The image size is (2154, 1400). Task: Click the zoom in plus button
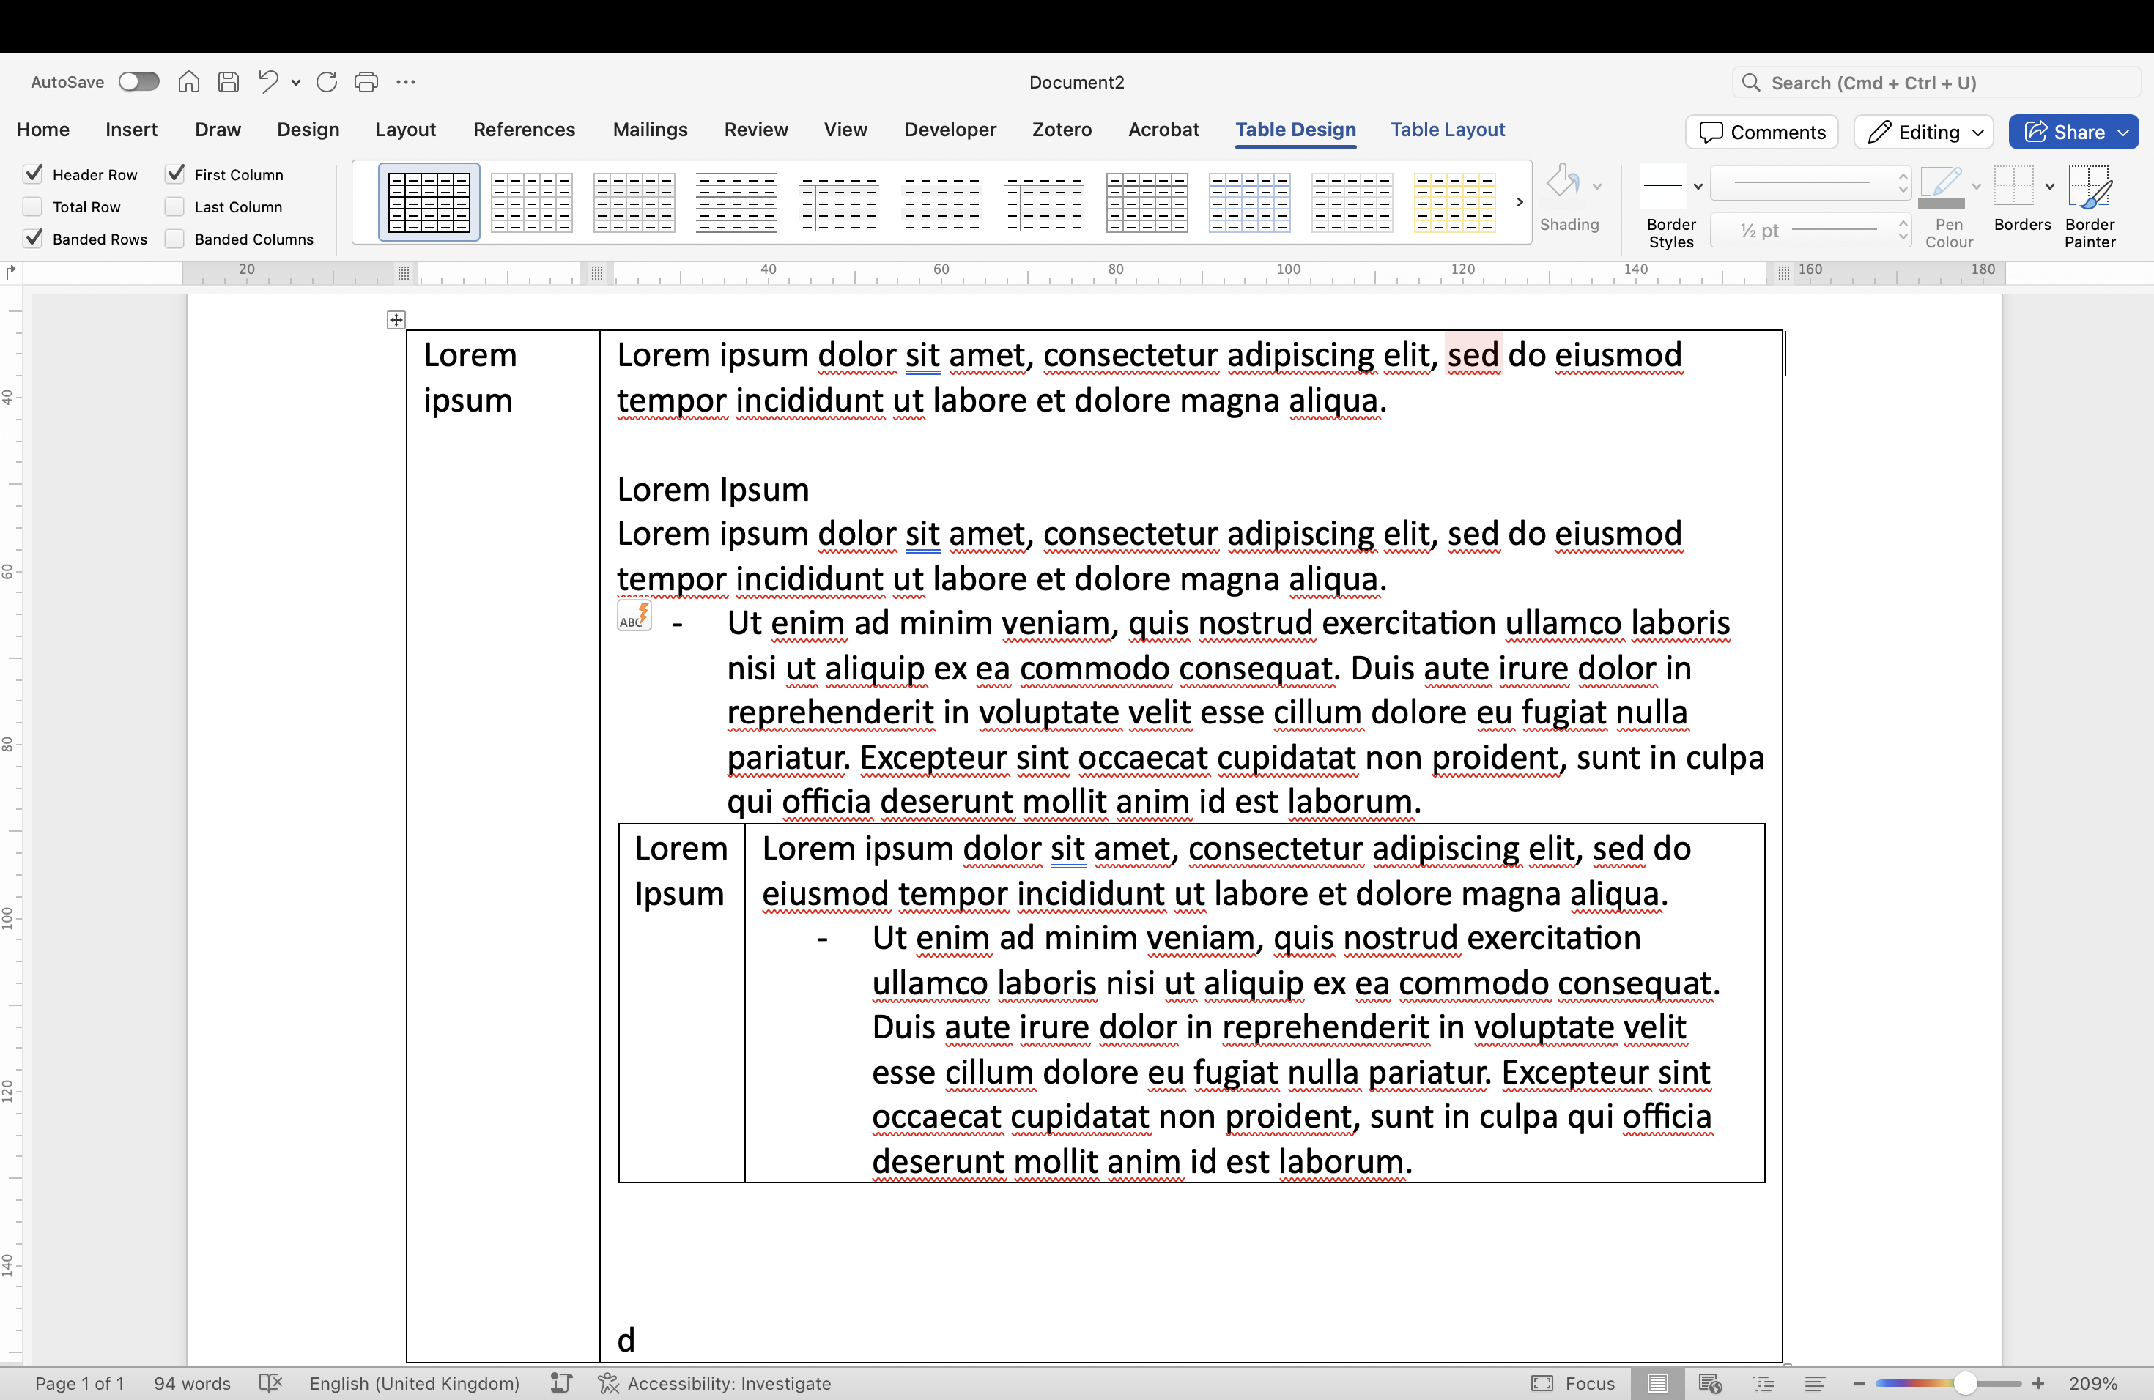click(x=2038, y=1383)
